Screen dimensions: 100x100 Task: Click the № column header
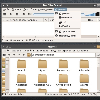click(x=46, y=20)
